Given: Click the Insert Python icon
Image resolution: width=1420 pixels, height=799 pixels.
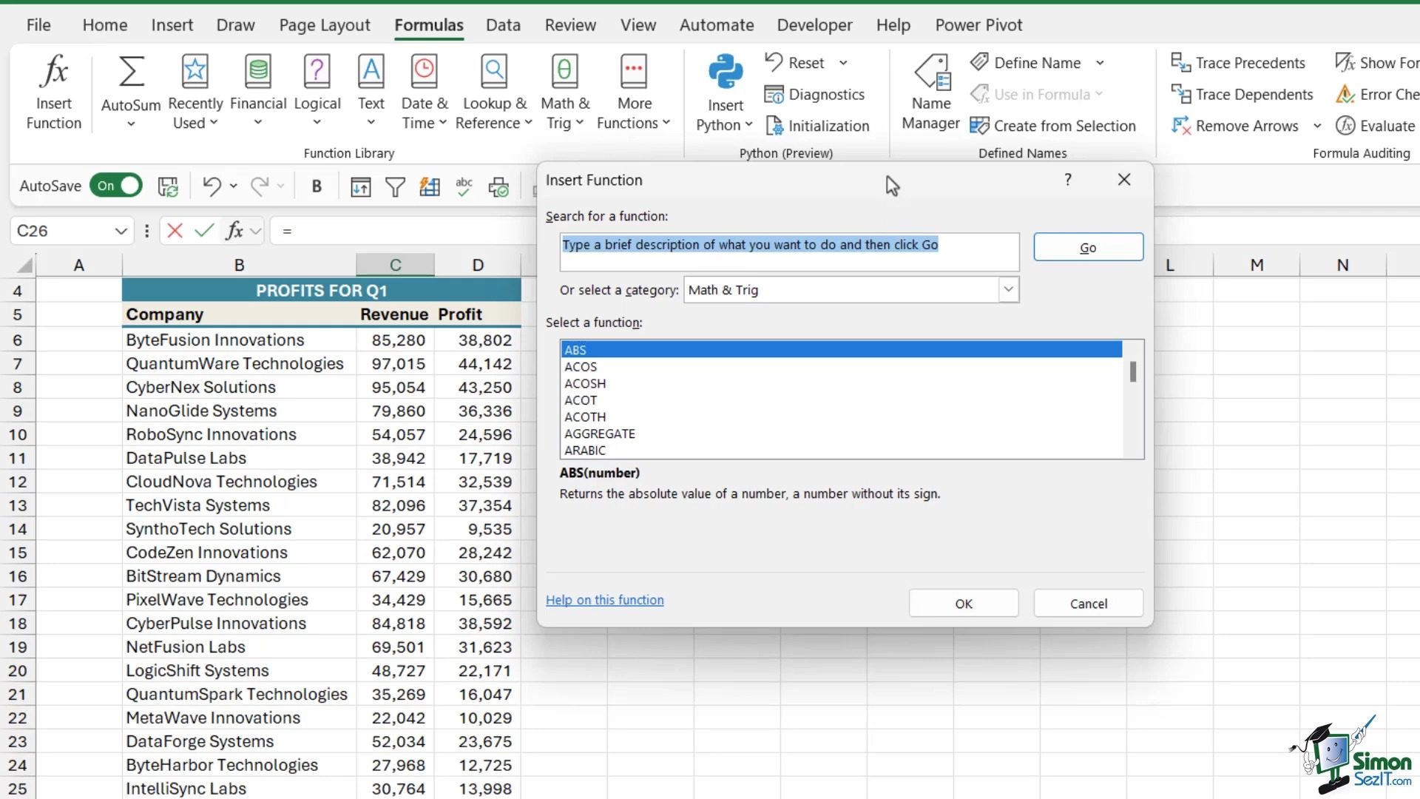Looking at the screenshot, I should click(726, 72).
